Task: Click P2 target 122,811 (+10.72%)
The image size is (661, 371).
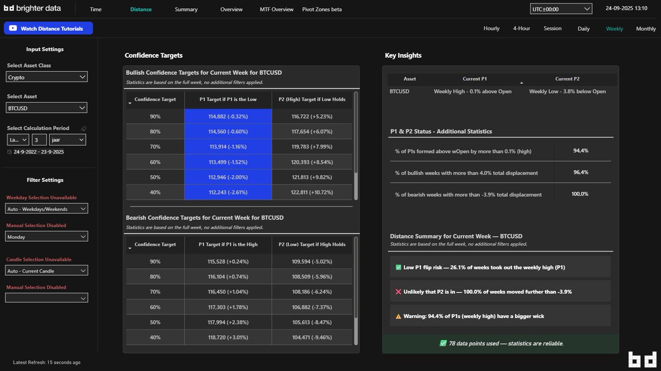Action: tap(312, 192)
